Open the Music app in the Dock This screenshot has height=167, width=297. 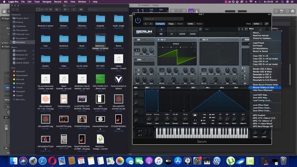coord(159,161)
